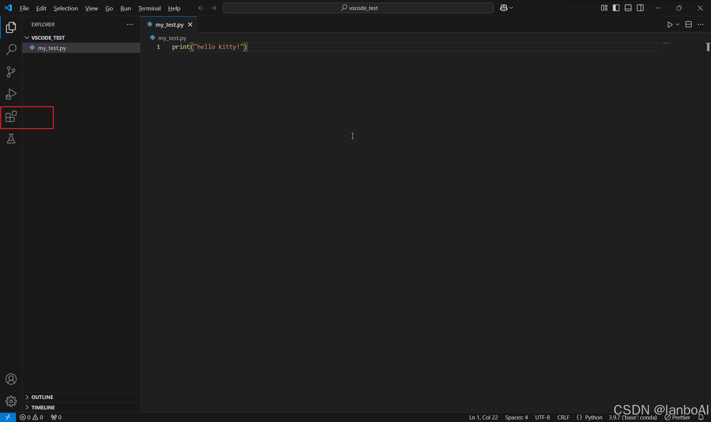Open the Terminal menu
This screenshot has width=711, height=422.
[149, 8]
